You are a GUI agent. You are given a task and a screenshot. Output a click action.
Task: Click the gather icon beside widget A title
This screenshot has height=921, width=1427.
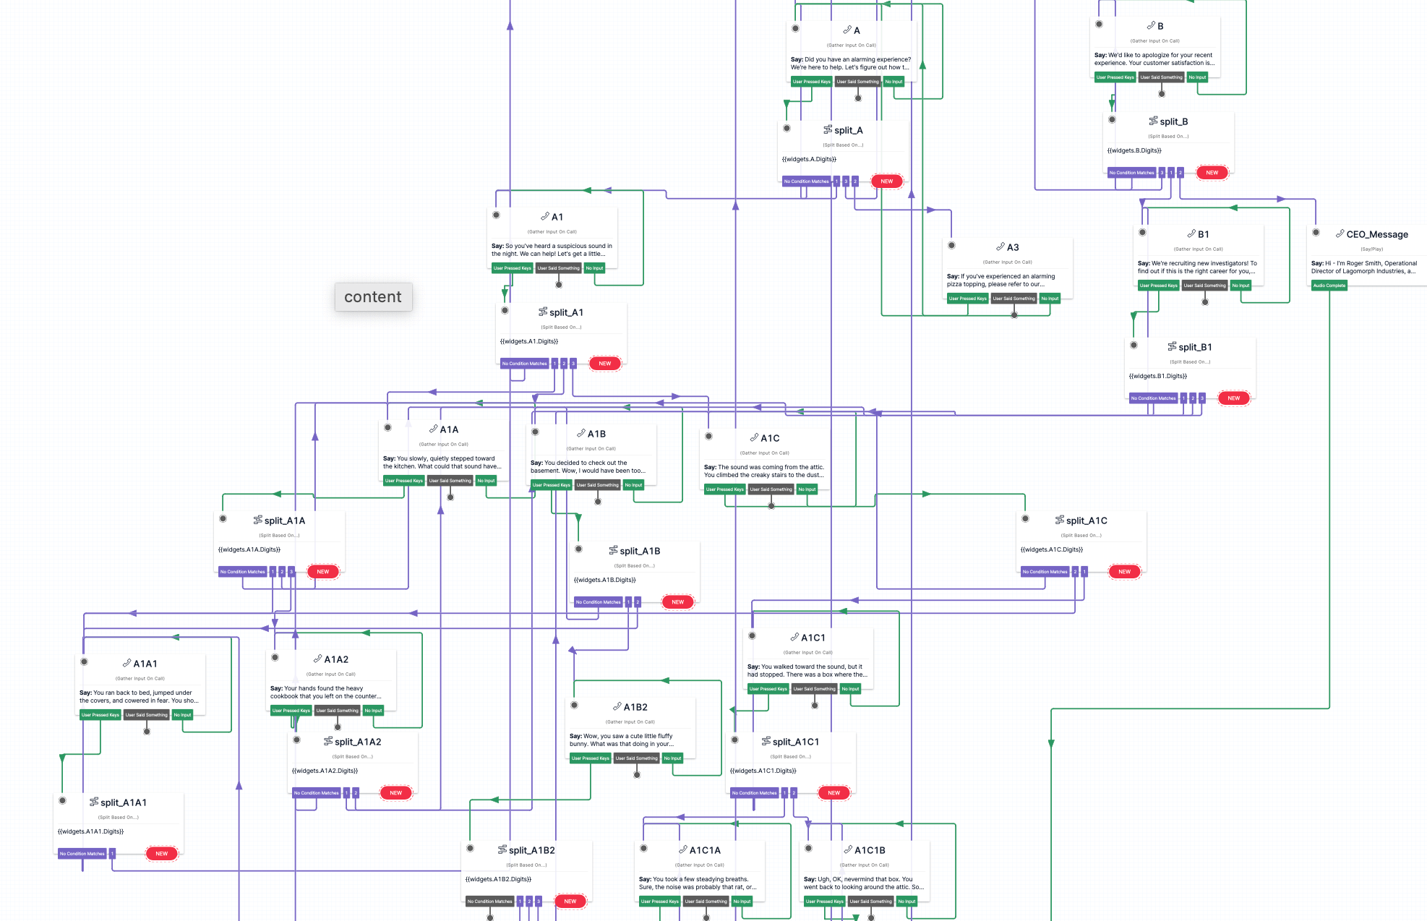847,30
